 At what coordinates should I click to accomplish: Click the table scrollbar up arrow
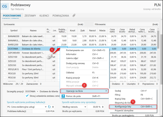tap(158, 29)
